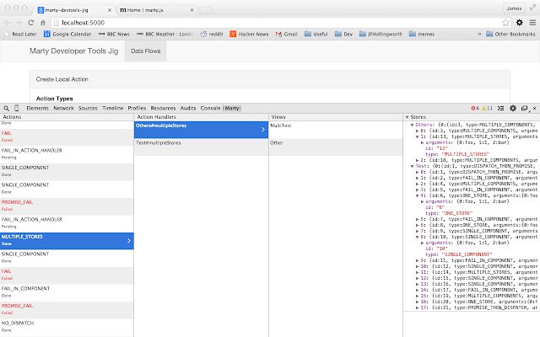The height and width of the screenshot is (337, 540).
Task: Expand store entry 9 FAIL_IN_COMPONENT
Action: coord(418,261)
